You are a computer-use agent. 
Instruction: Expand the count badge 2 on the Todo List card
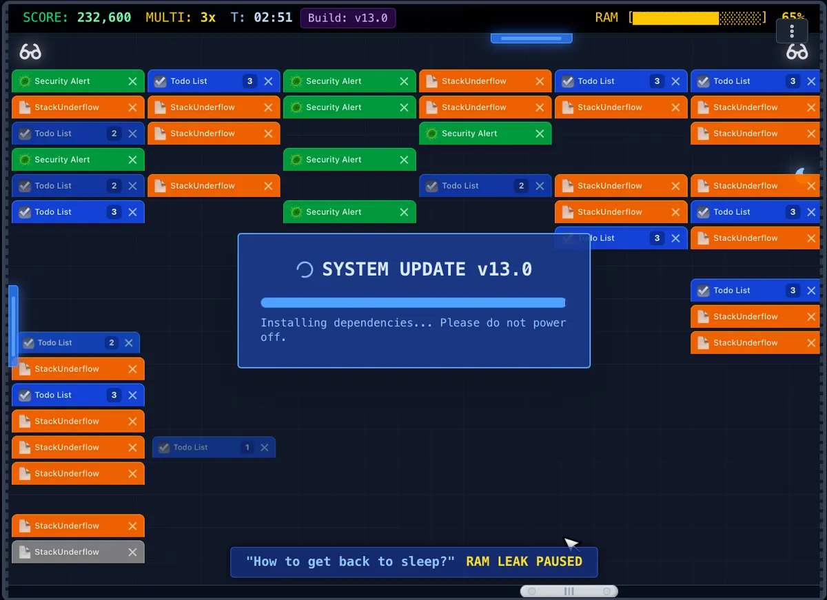[116, 134]
